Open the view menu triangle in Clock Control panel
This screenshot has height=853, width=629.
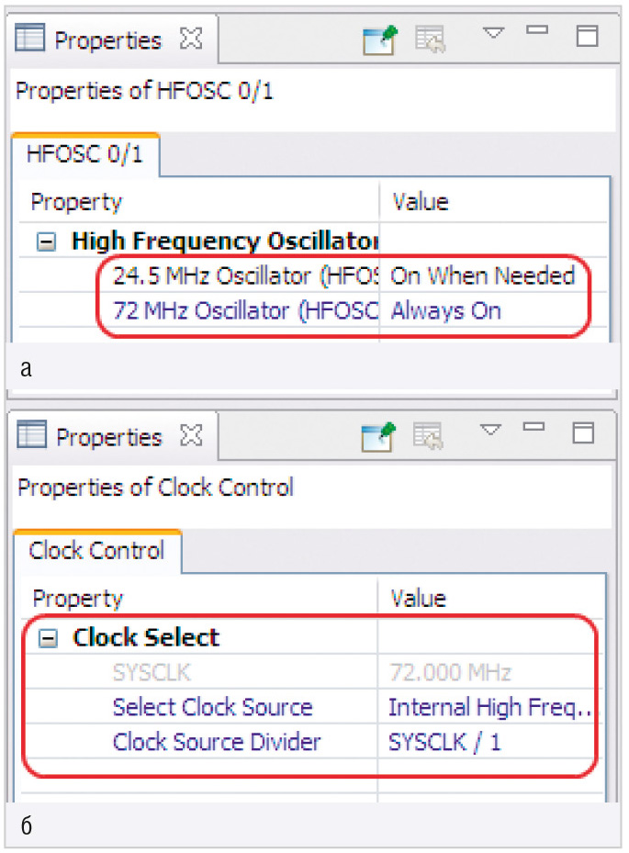pyautogui.click(x=490, y=429)
